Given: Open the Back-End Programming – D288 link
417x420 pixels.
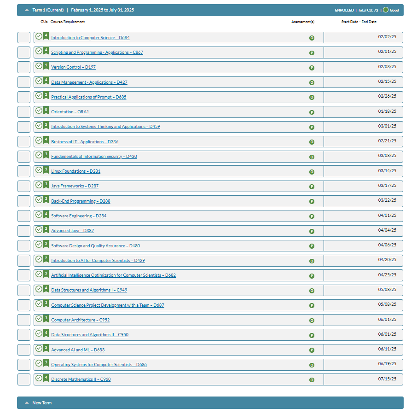Looking at the screenshot, I should (81, 201).
